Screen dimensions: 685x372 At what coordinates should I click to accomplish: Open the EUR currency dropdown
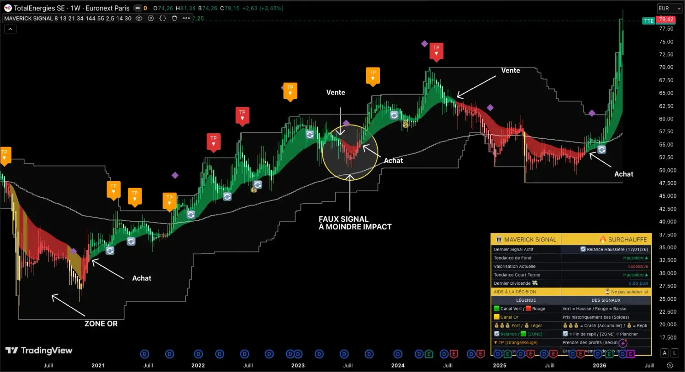[669, 8]
